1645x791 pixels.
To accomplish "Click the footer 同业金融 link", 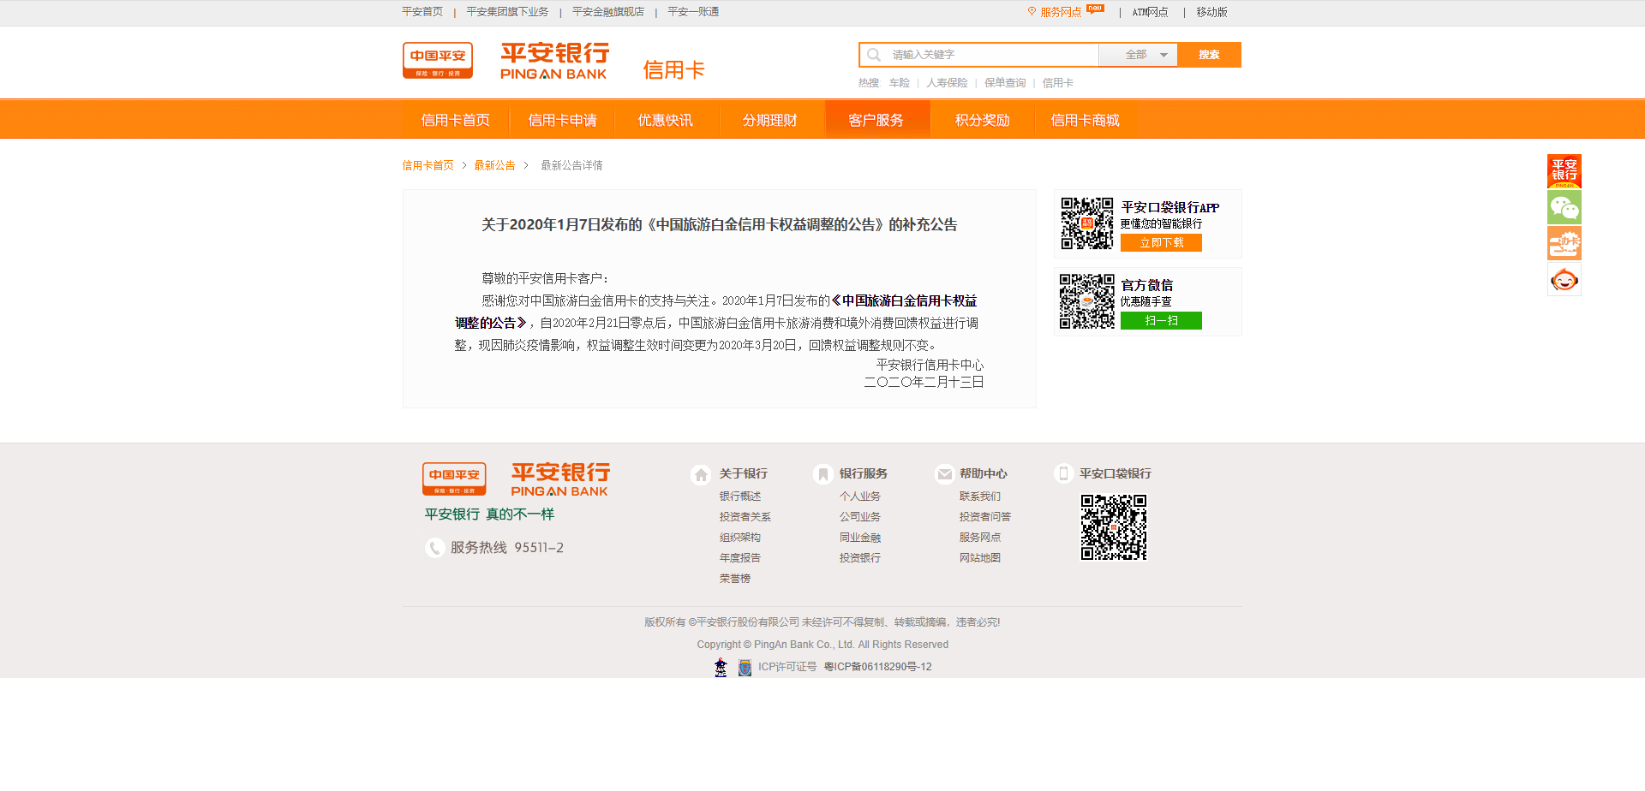I will pos(860,538).
